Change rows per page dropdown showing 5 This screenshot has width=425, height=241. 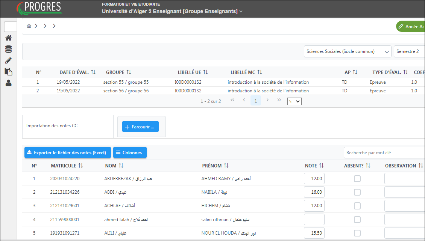tap(294, 101)
